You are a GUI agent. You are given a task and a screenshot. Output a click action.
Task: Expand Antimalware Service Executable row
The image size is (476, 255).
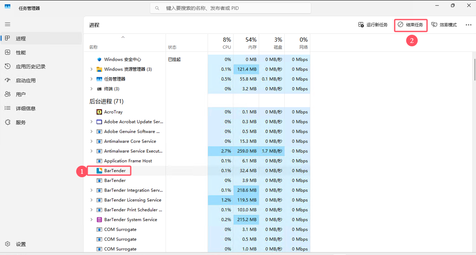click(92, 151)
